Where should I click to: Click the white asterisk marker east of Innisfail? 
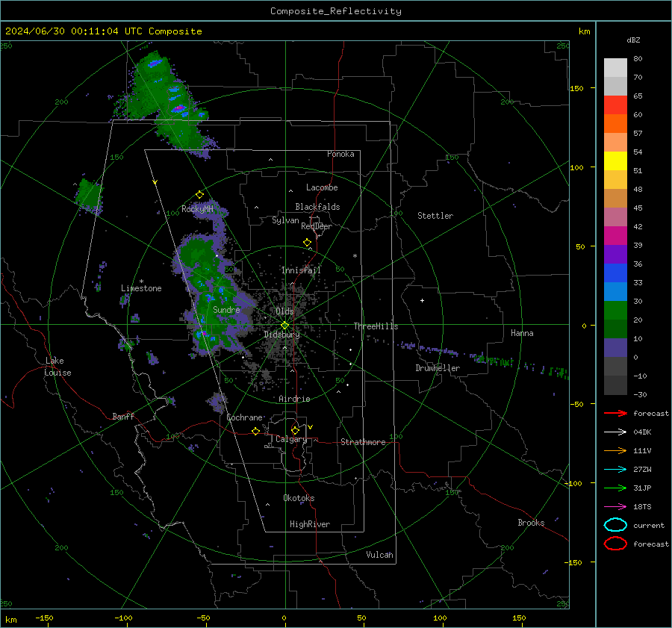tap(355, 256)
